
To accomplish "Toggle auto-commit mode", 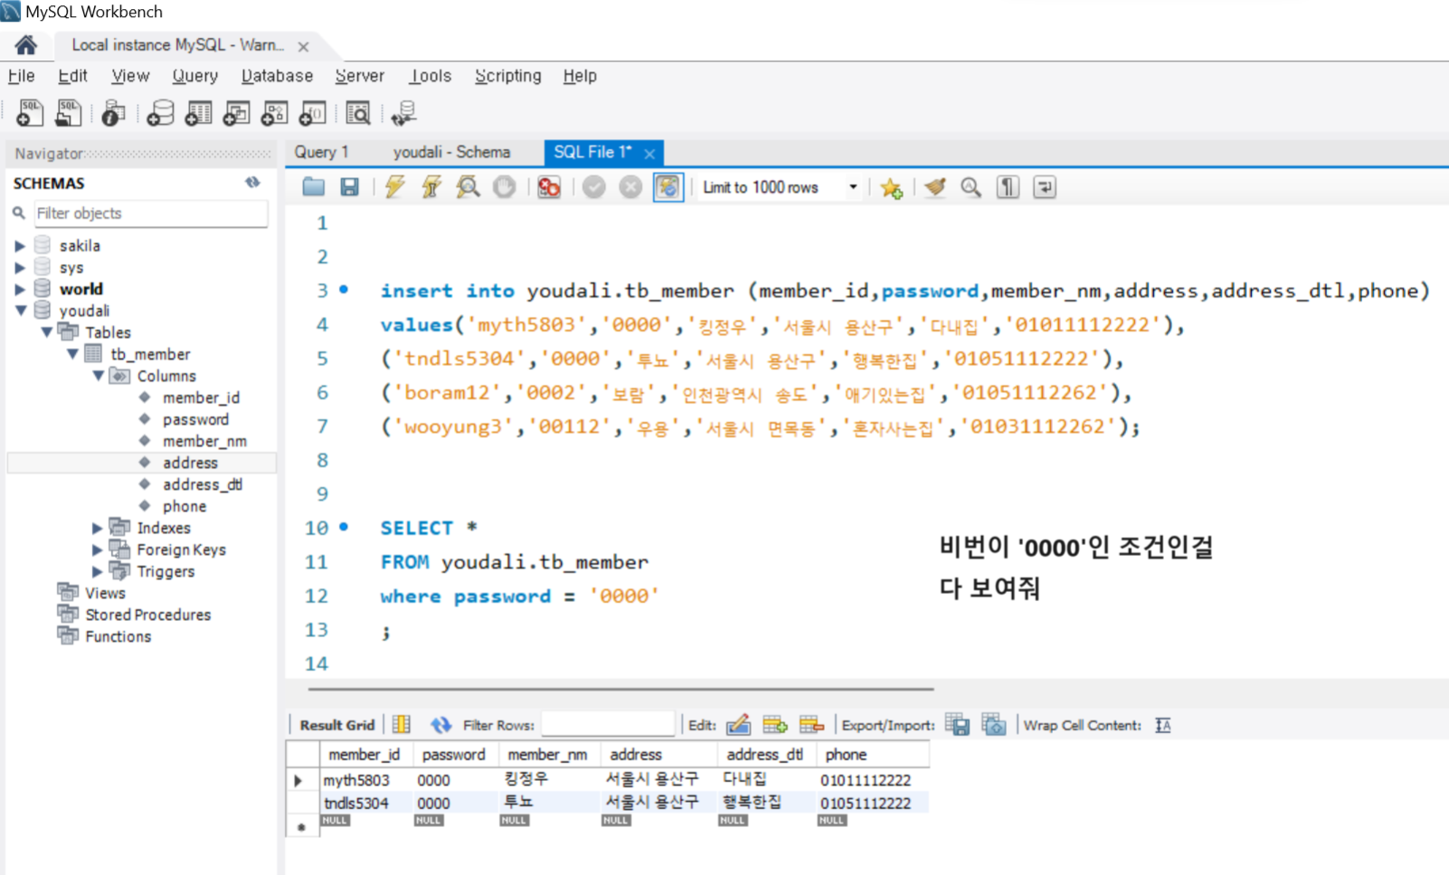I will click(668, 187).
